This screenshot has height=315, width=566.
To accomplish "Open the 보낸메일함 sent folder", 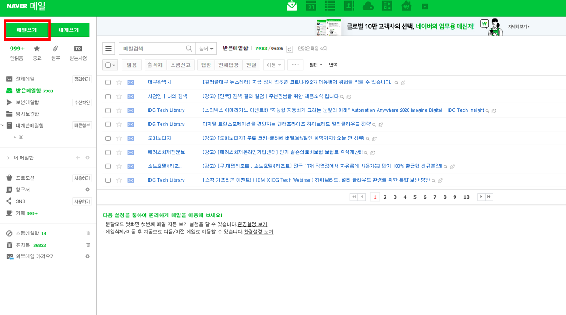I will pos(27,102).
